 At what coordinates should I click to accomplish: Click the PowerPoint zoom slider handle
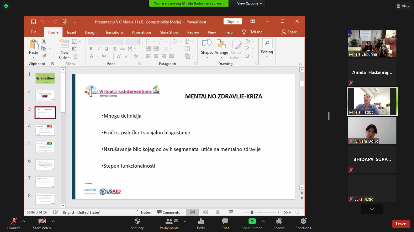(252, 212)
